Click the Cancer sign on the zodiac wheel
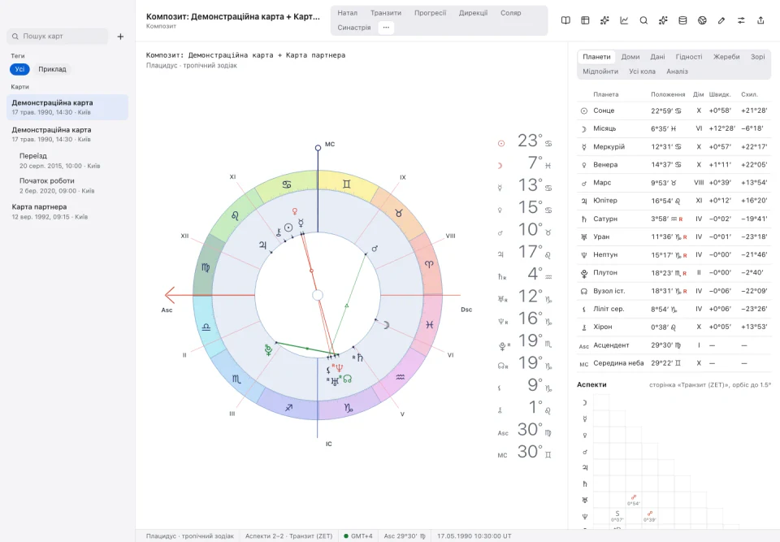780x542 pixels. point(287,184)
